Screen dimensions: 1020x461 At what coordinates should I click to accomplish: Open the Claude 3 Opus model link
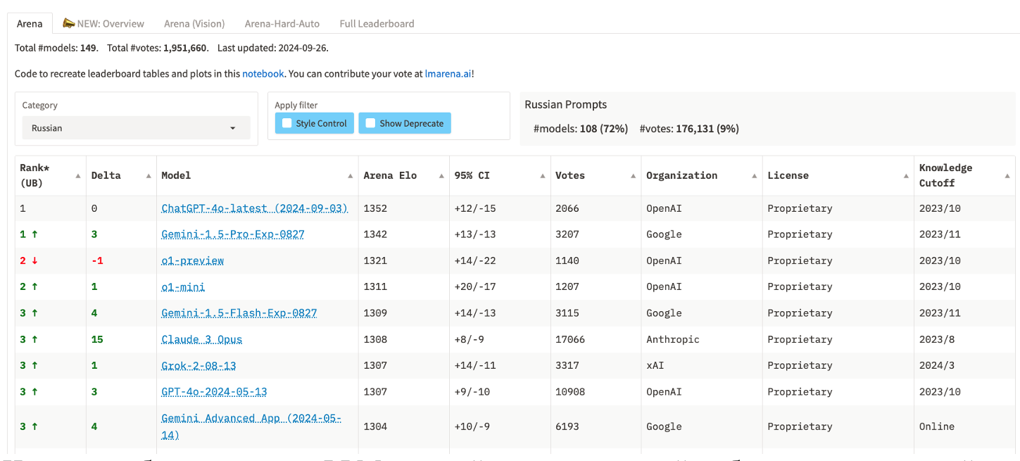(x=202, y=339)
